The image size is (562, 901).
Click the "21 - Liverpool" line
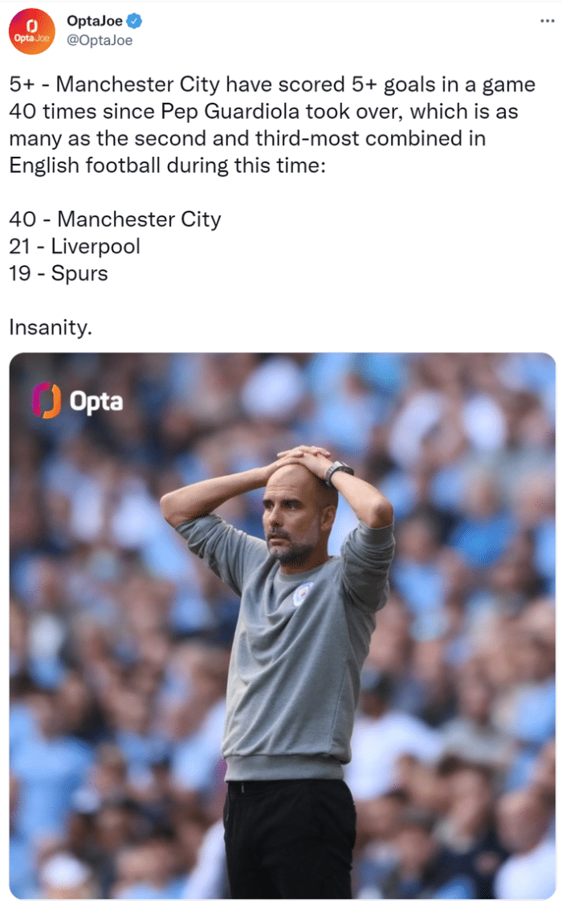click(x=75, y=246)
